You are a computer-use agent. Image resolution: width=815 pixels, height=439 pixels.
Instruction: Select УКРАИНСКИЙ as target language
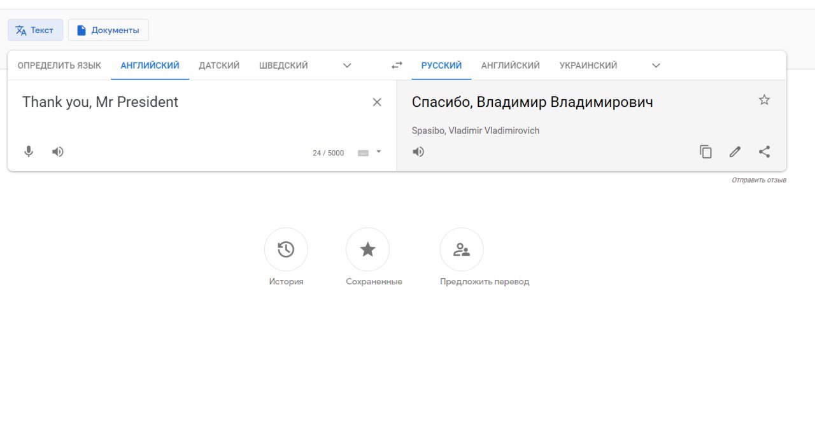(588, 66)
